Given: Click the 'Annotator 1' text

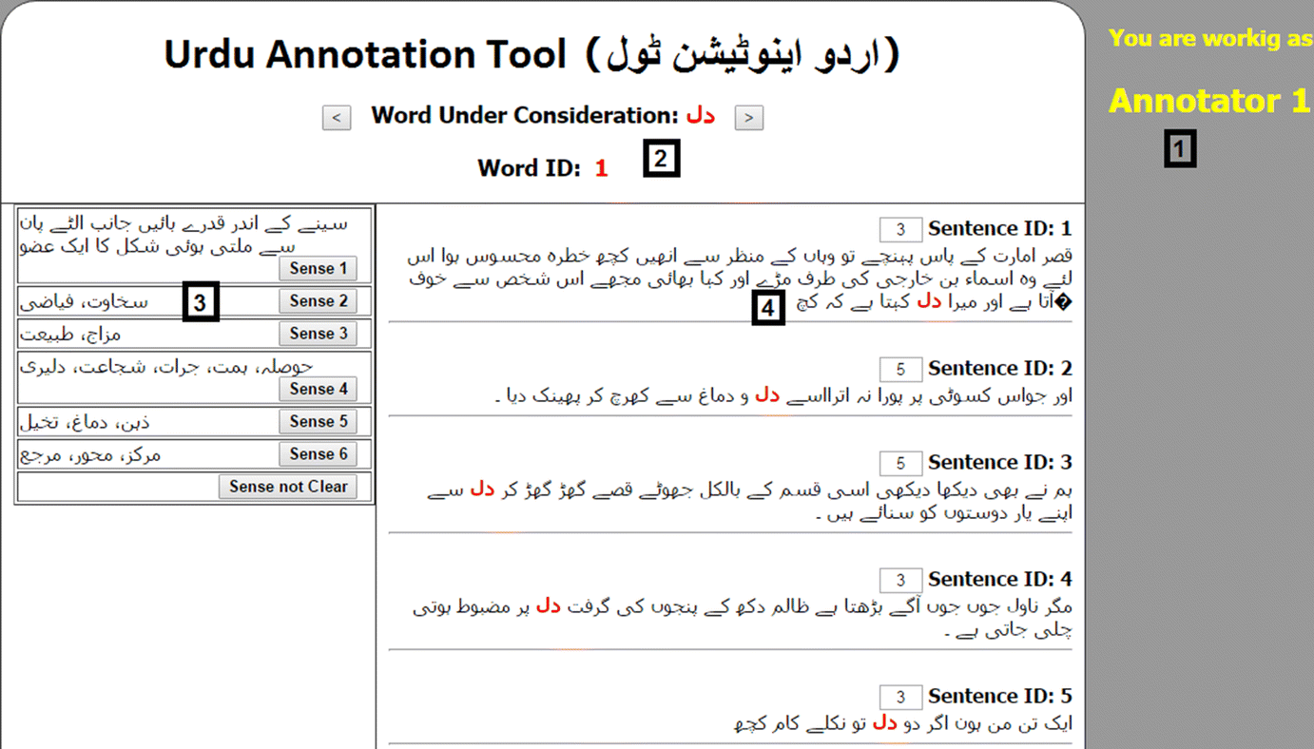Looking at the screenshot, I should [1209, 101].
